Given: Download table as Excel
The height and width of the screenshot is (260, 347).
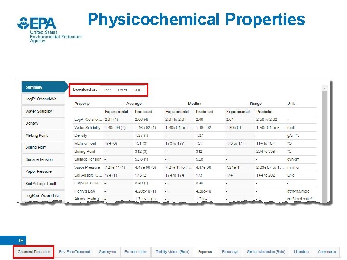Looking at the screenshot, I should click(x=122, y=90).
